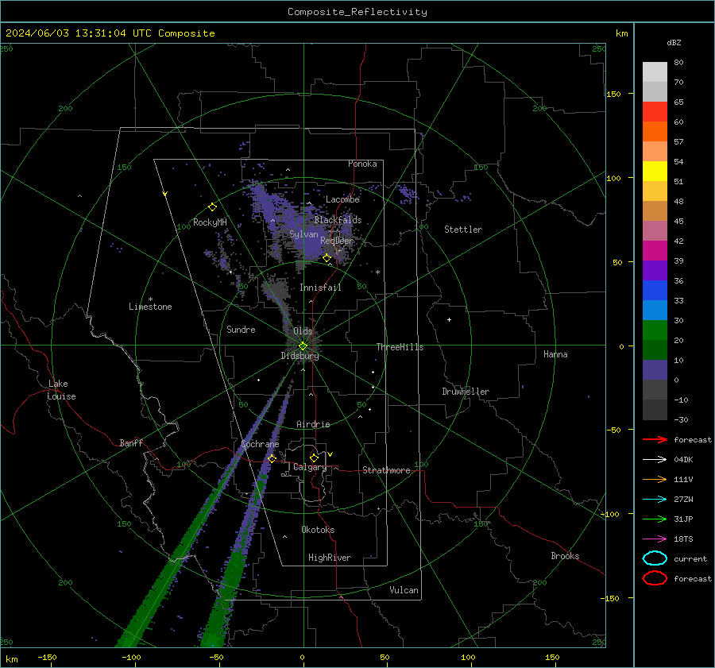Select the white 04DK arrow icon

655,459
